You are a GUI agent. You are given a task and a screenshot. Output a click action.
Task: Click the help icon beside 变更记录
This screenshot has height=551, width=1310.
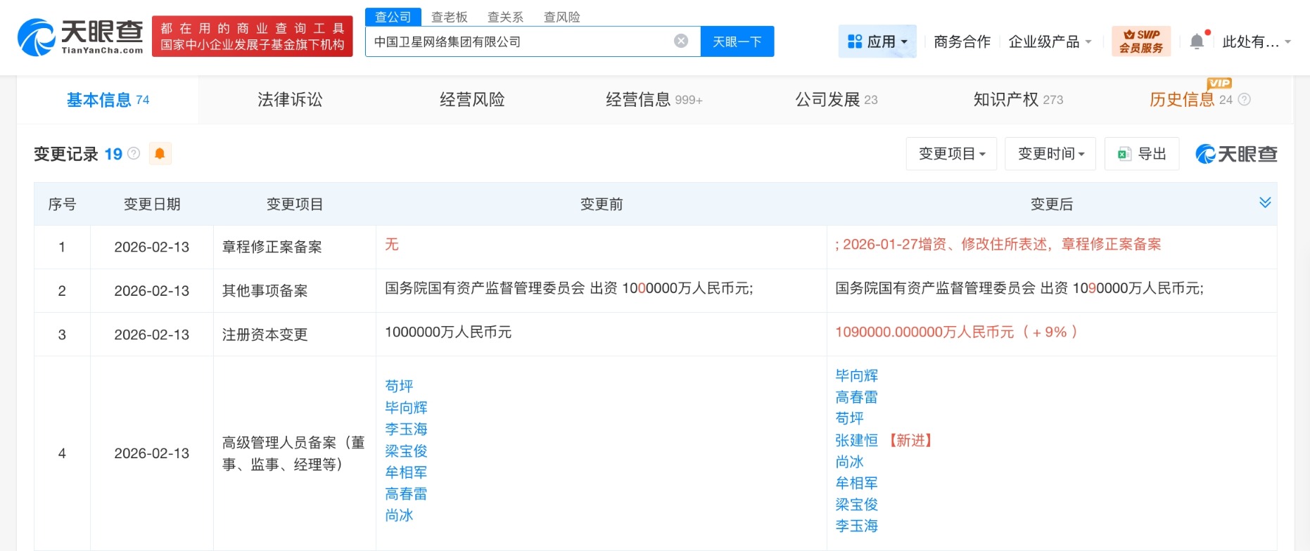(134, 154)
